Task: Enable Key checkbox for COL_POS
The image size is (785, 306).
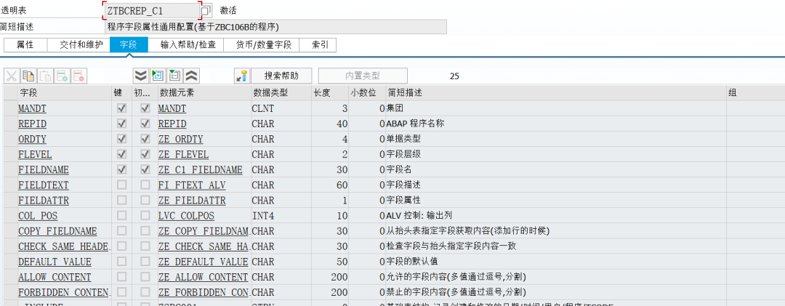Action: click(x=121, y=216)
